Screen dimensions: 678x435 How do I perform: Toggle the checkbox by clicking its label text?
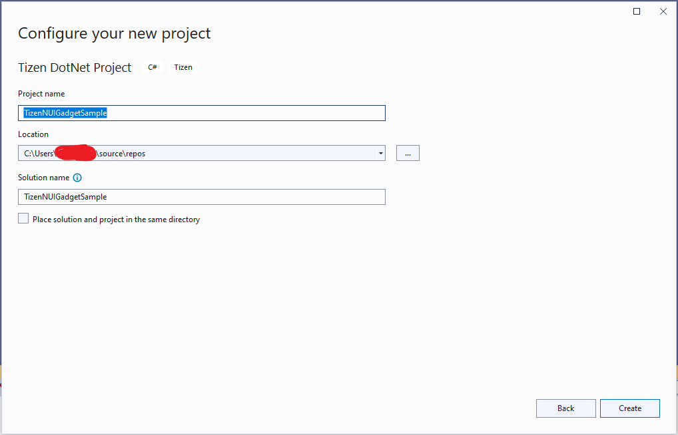(x=116, y=219)
